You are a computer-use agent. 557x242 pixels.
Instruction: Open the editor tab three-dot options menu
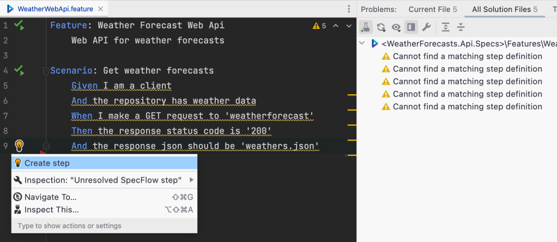click(349, 9)
